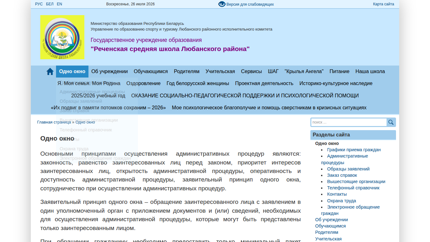
Task: Open "Крылья Ангела" menu item
Action: click(x=304, y=72)
